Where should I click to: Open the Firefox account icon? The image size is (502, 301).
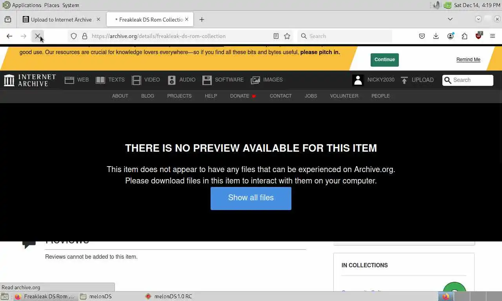click(x=450, y=36)
